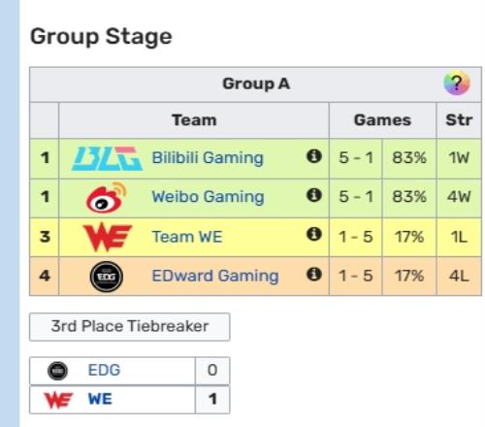Viewport: 485px width, 427px height.
Task: Click EDG link in tiebreaker match
Action: pos(104,370)
